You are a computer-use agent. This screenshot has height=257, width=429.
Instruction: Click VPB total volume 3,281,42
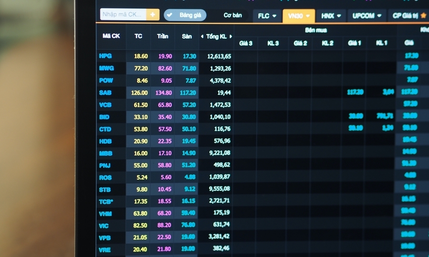(219, 236)
